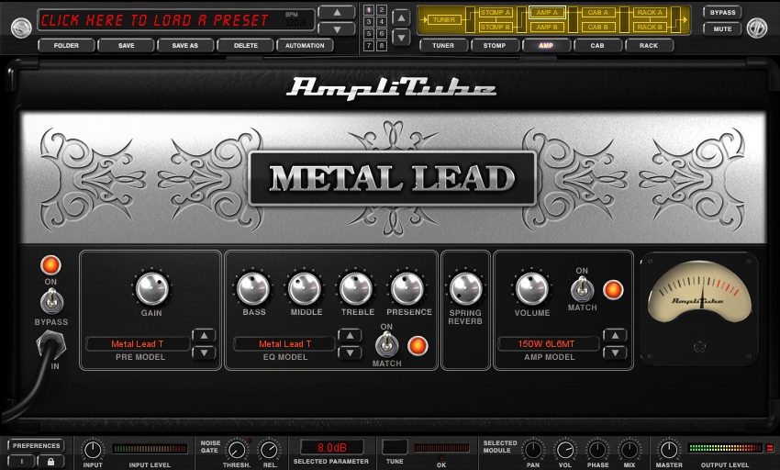Flip the EQ MATCH toggle switch
Viewport: 780px width, 470px height.
[x=386, y=344]
